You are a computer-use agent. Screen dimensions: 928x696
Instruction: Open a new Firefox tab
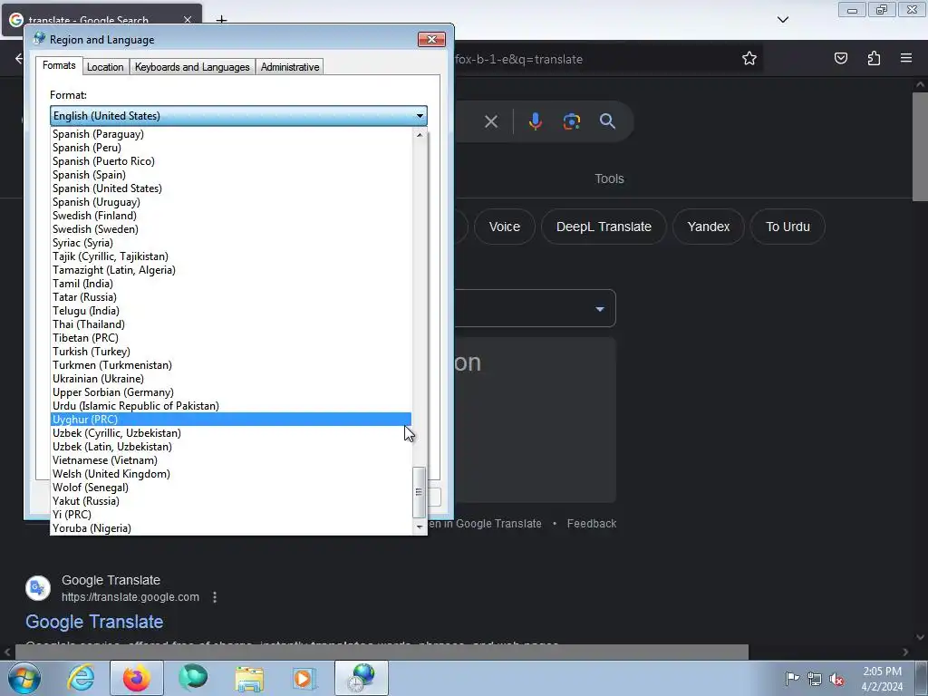click(221, 20)
